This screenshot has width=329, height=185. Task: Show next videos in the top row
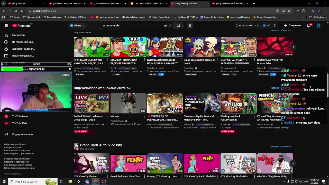293,47
